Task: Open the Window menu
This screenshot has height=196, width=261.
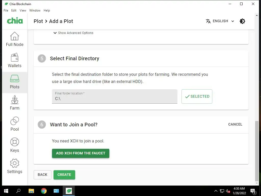Action: (x=35, y=10)
